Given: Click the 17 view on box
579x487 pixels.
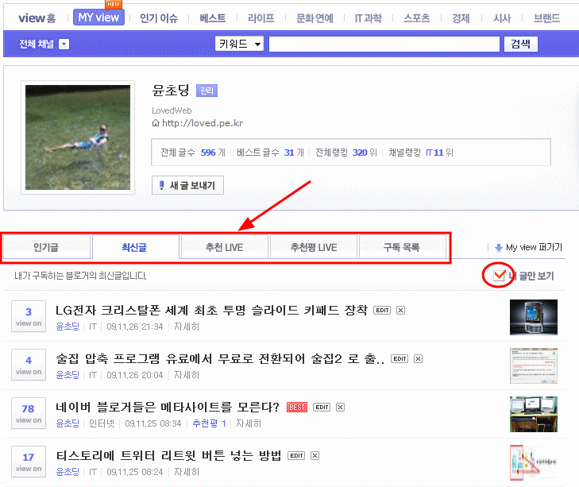Looking at the screenshot, I should tap(29, 462).
